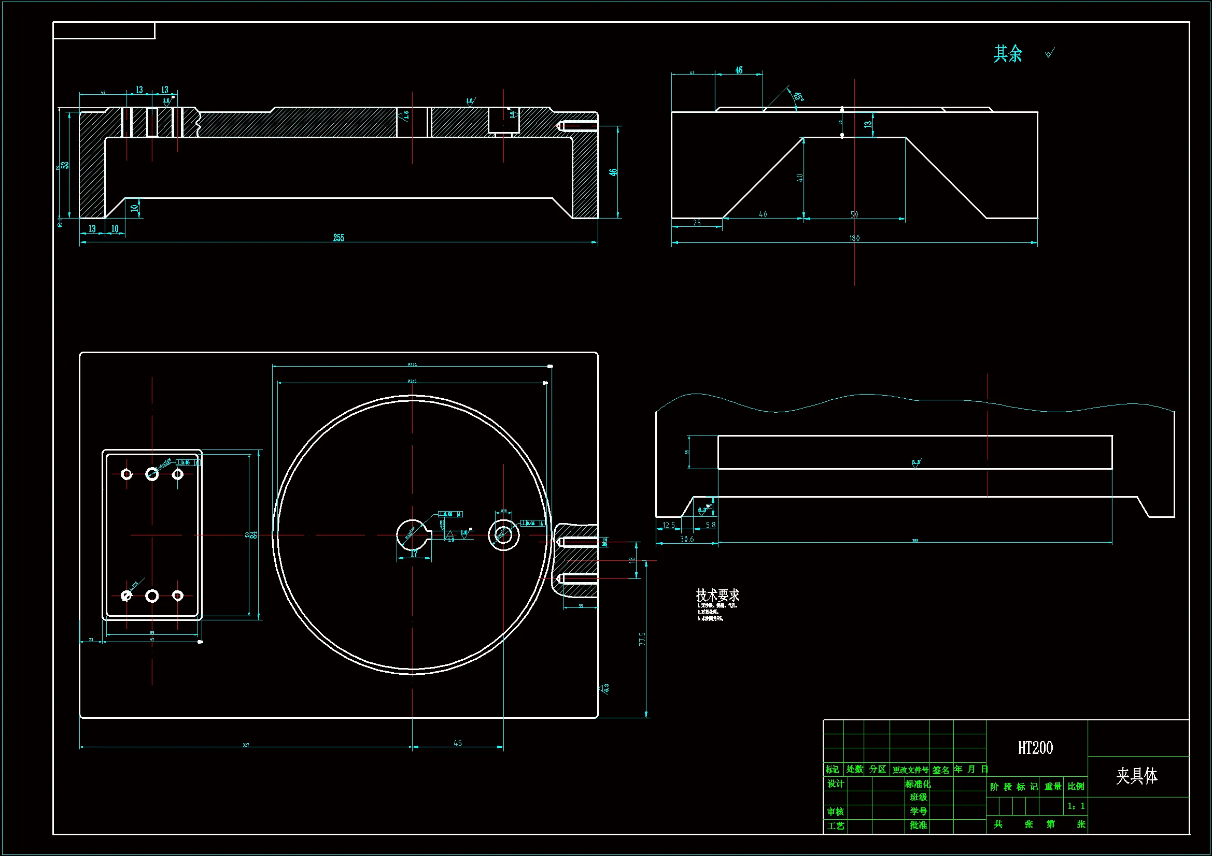Screen dimensions: 1212x856
Task: Select the 180 width dimension text
Action: 854,238
